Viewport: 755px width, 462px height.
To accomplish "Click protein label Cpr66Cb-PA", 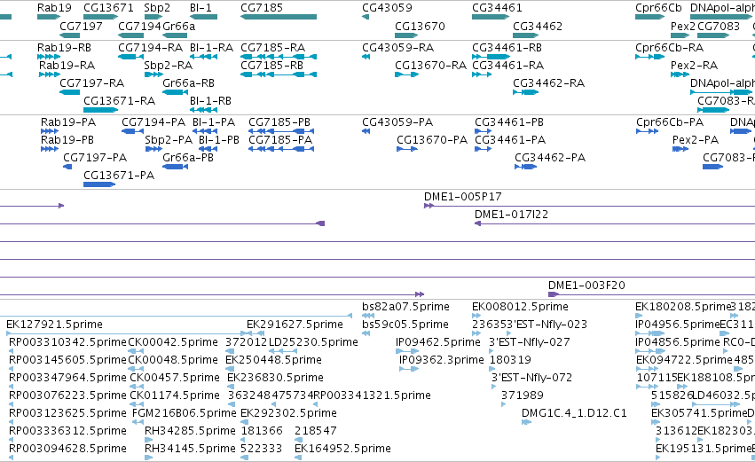I will pyautogui.click(x=670, y=122).
